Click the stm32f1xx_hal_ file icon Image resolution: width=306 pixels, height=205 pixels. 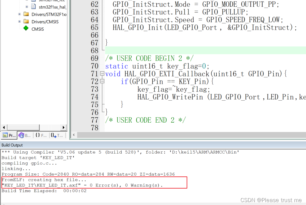(x=34, y=7)
